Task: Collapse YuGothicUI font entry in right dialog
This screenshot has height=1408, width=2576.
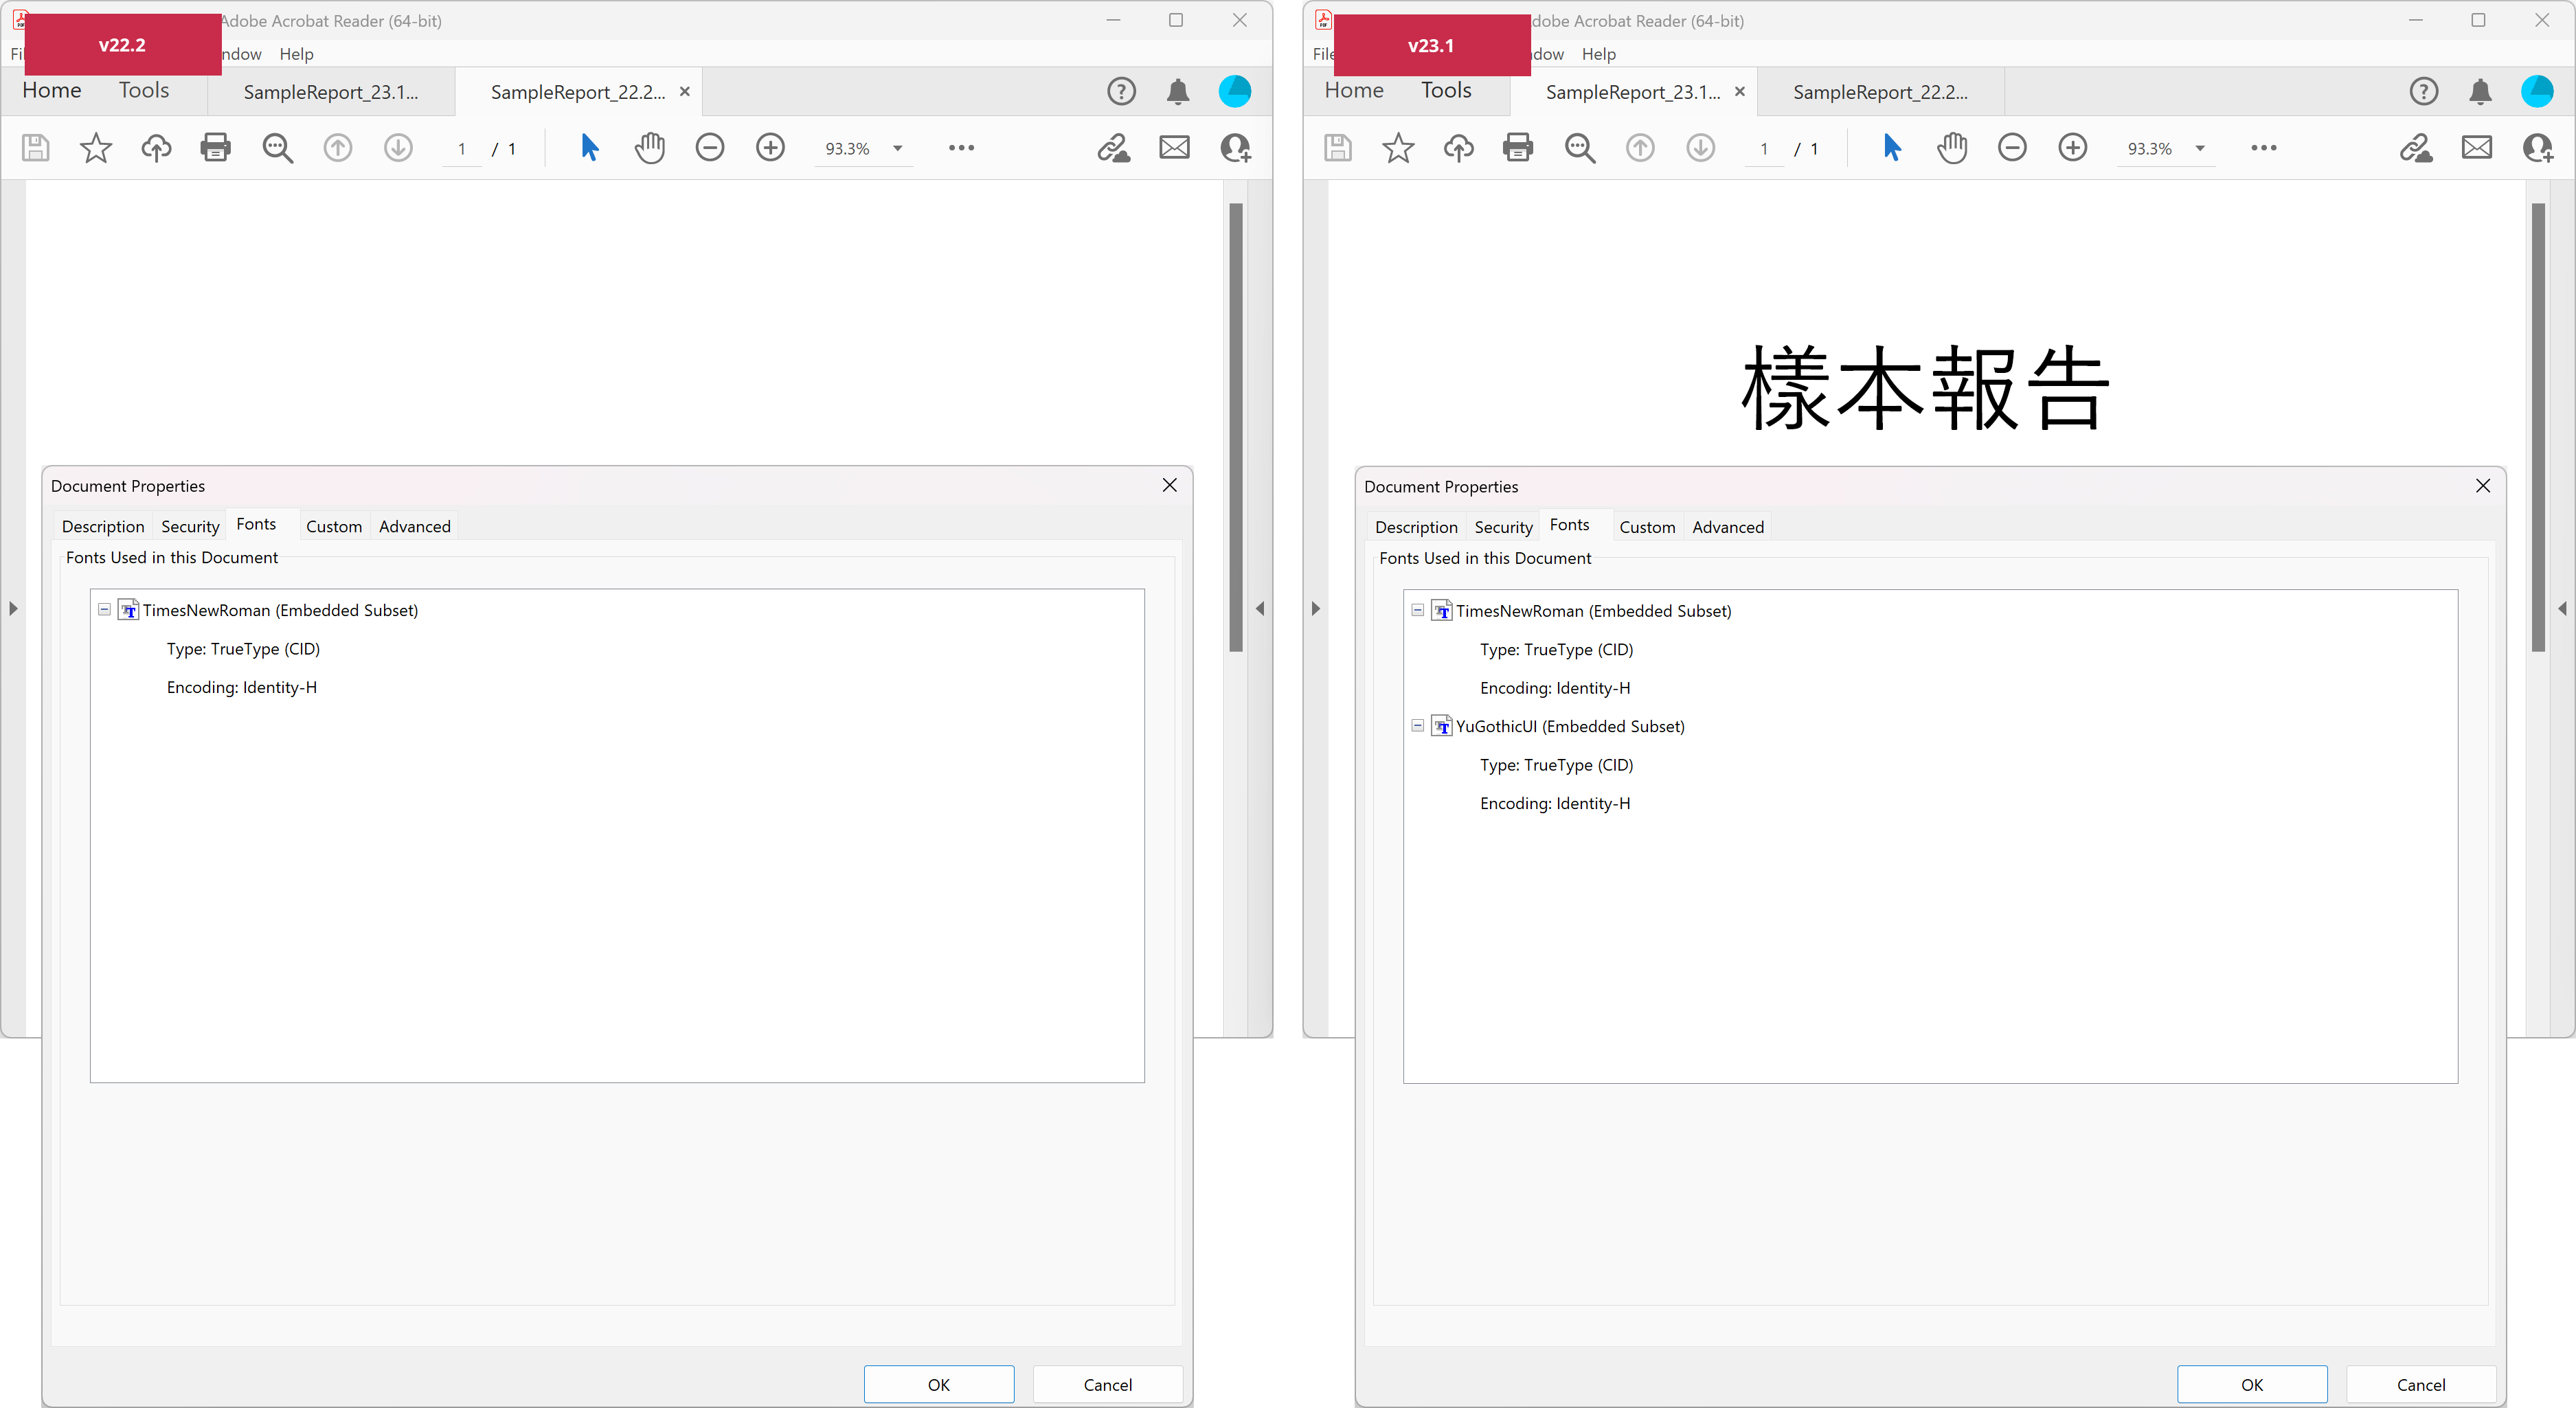Action: point(1417,726)
